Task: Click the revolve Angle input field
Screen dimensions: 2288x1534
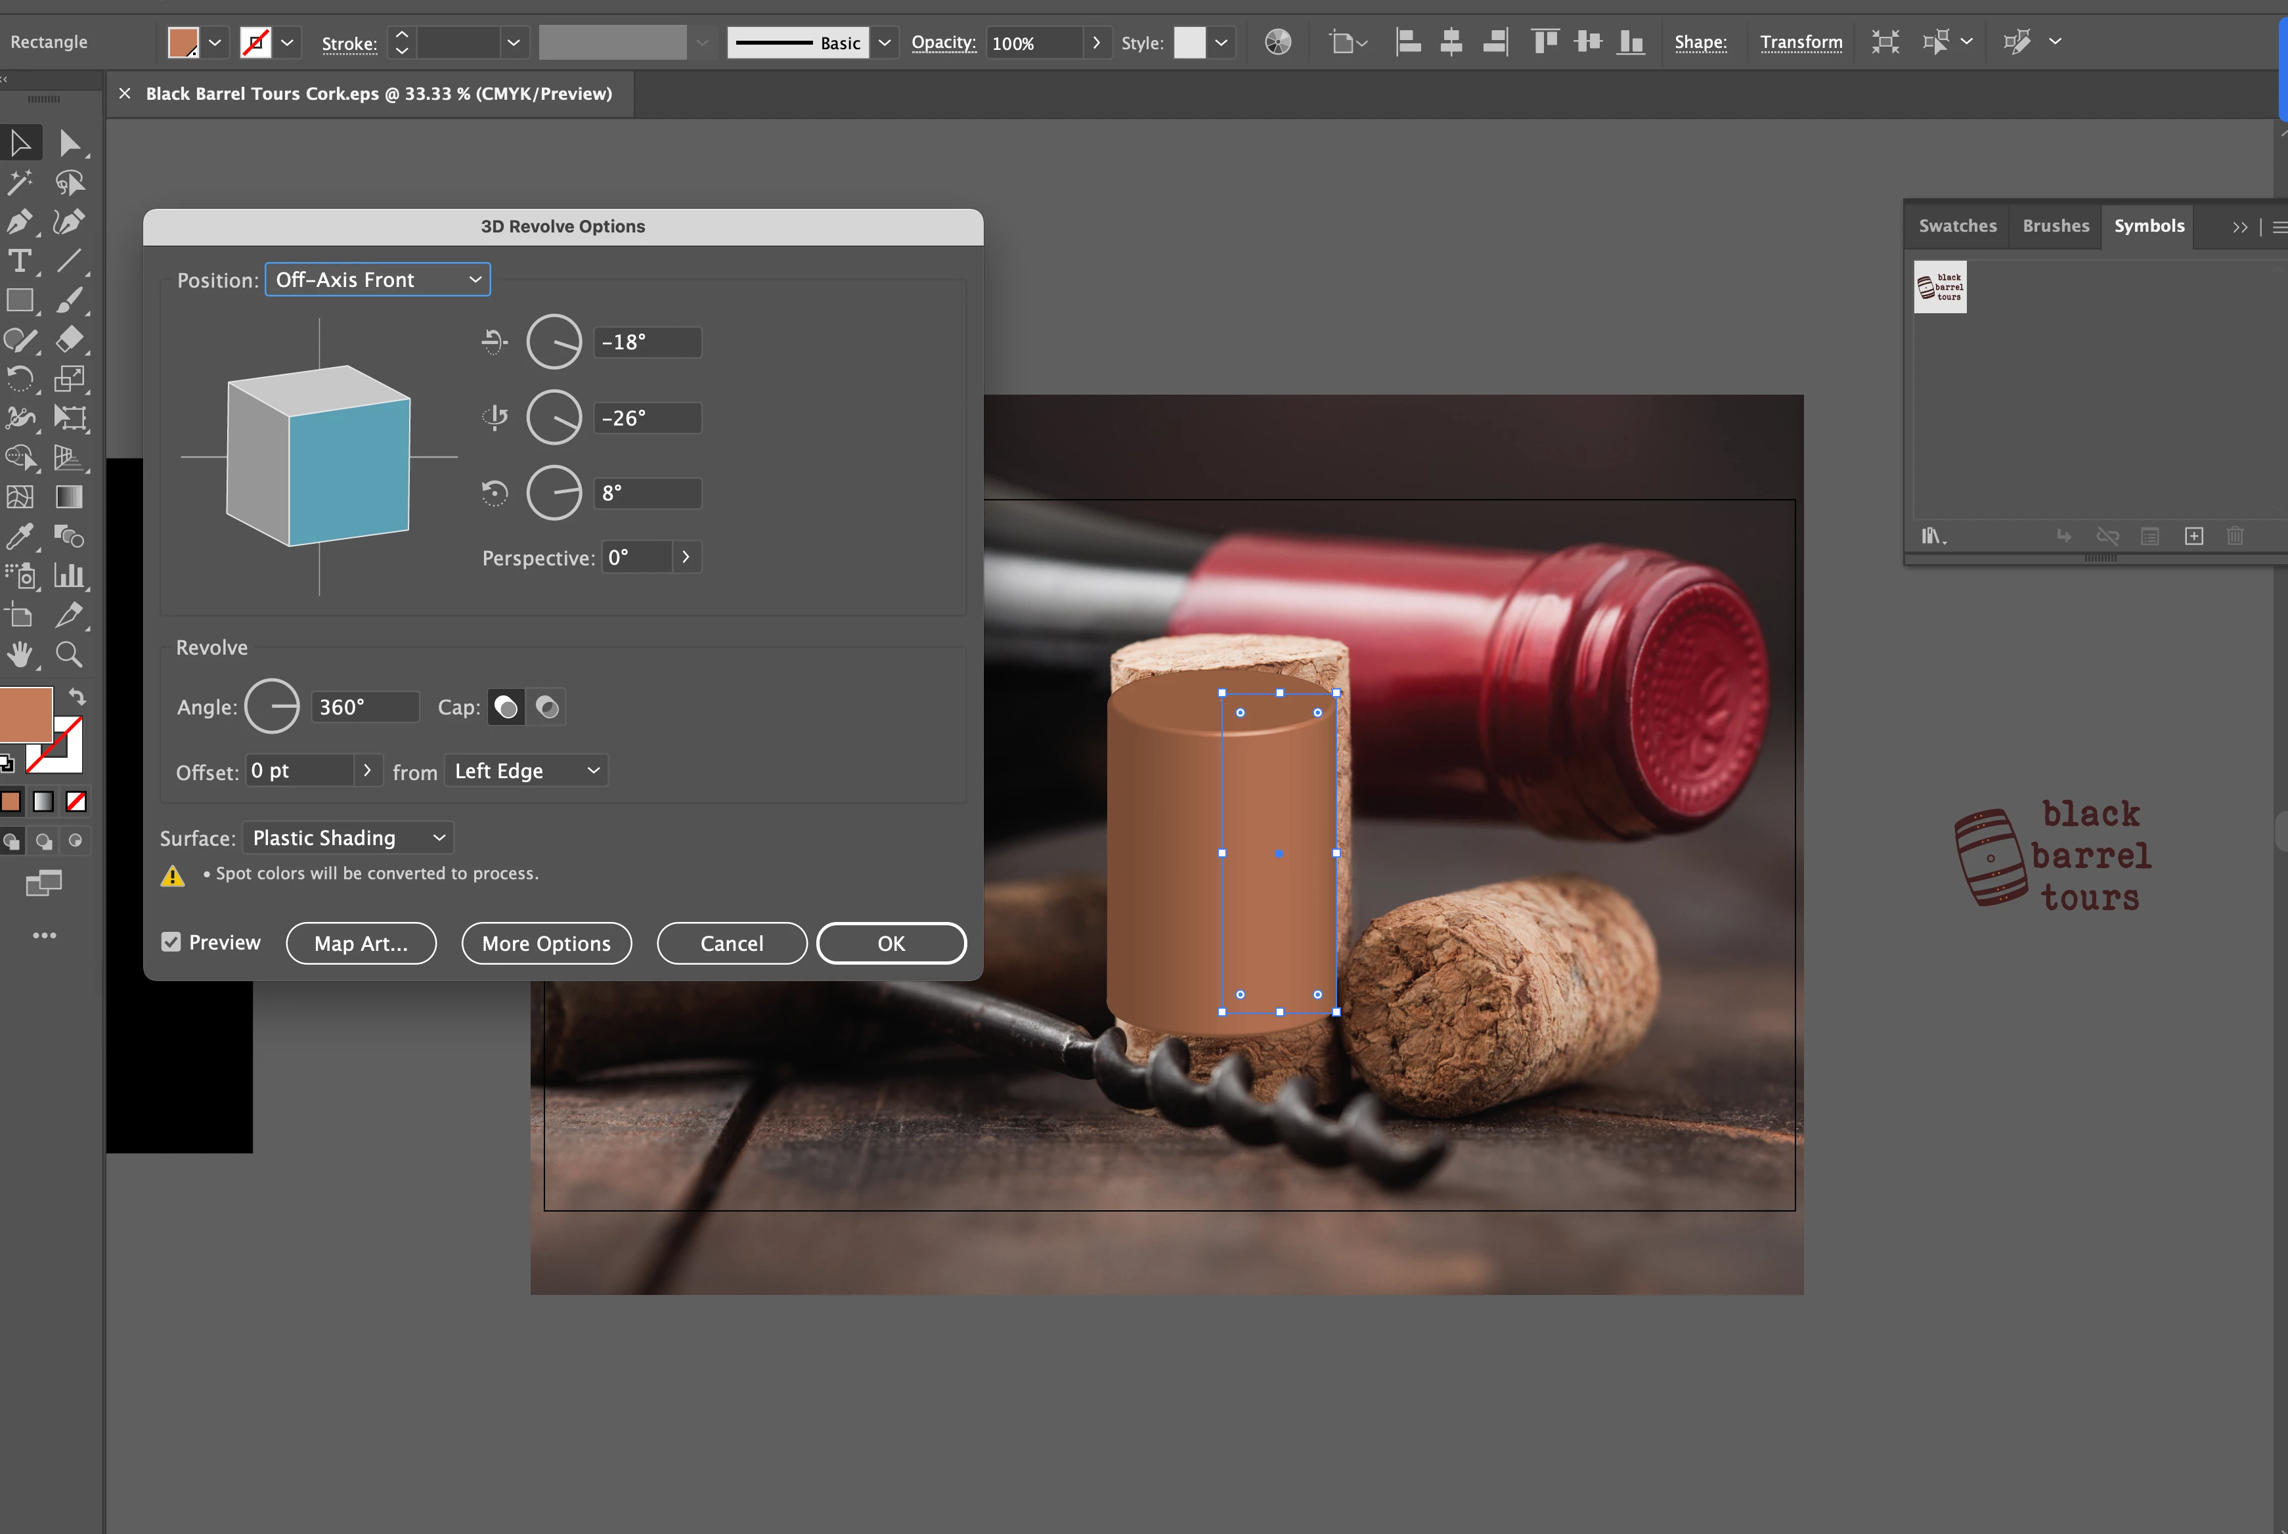Action: point(364,707)
